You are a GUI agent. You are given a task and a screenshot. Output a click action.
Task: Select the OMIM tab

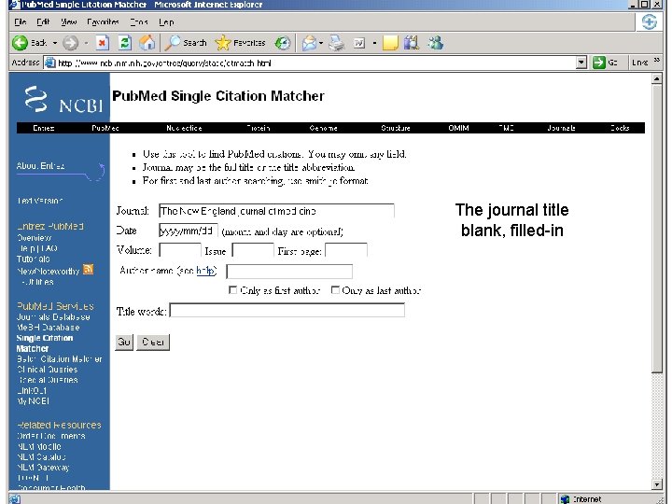pos(458,128)
